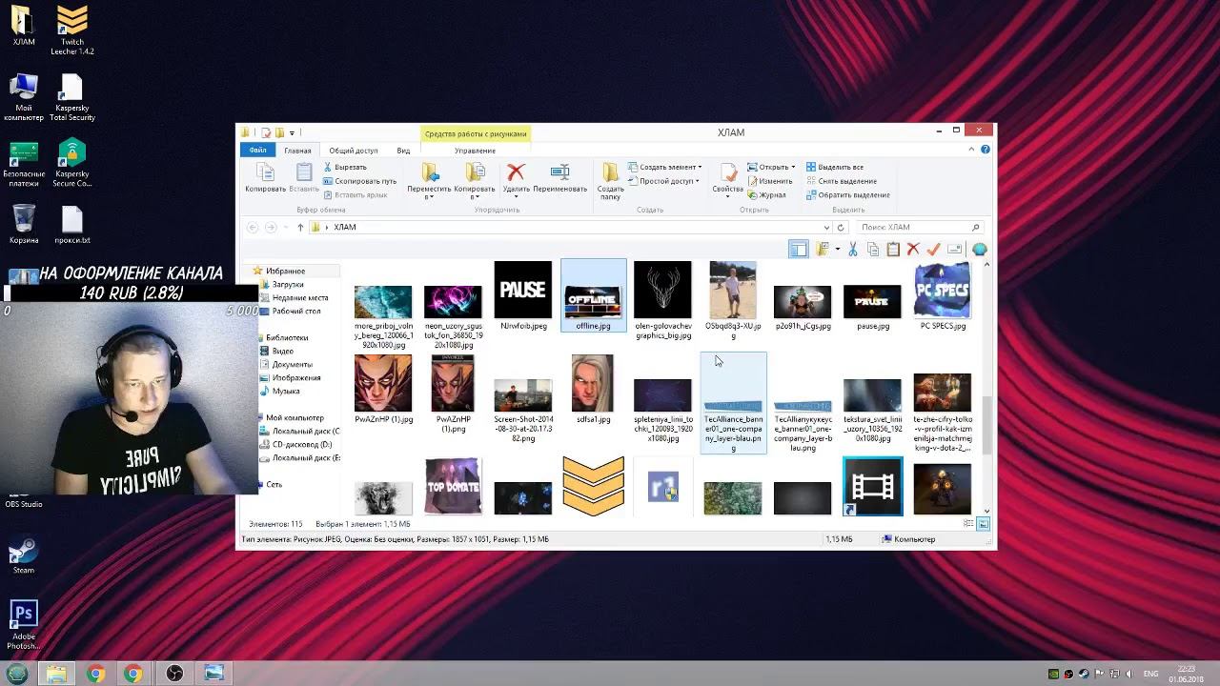Switch to large thumbnails view in status bar
1220x686 pixels.
click(983, 524)
